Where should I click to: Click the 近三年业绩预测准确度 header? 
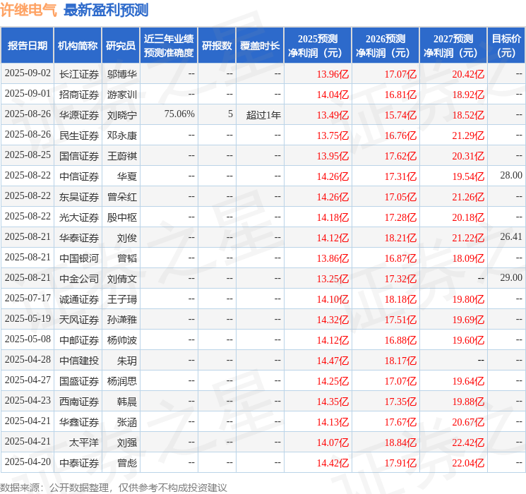[x=169, y=46]
